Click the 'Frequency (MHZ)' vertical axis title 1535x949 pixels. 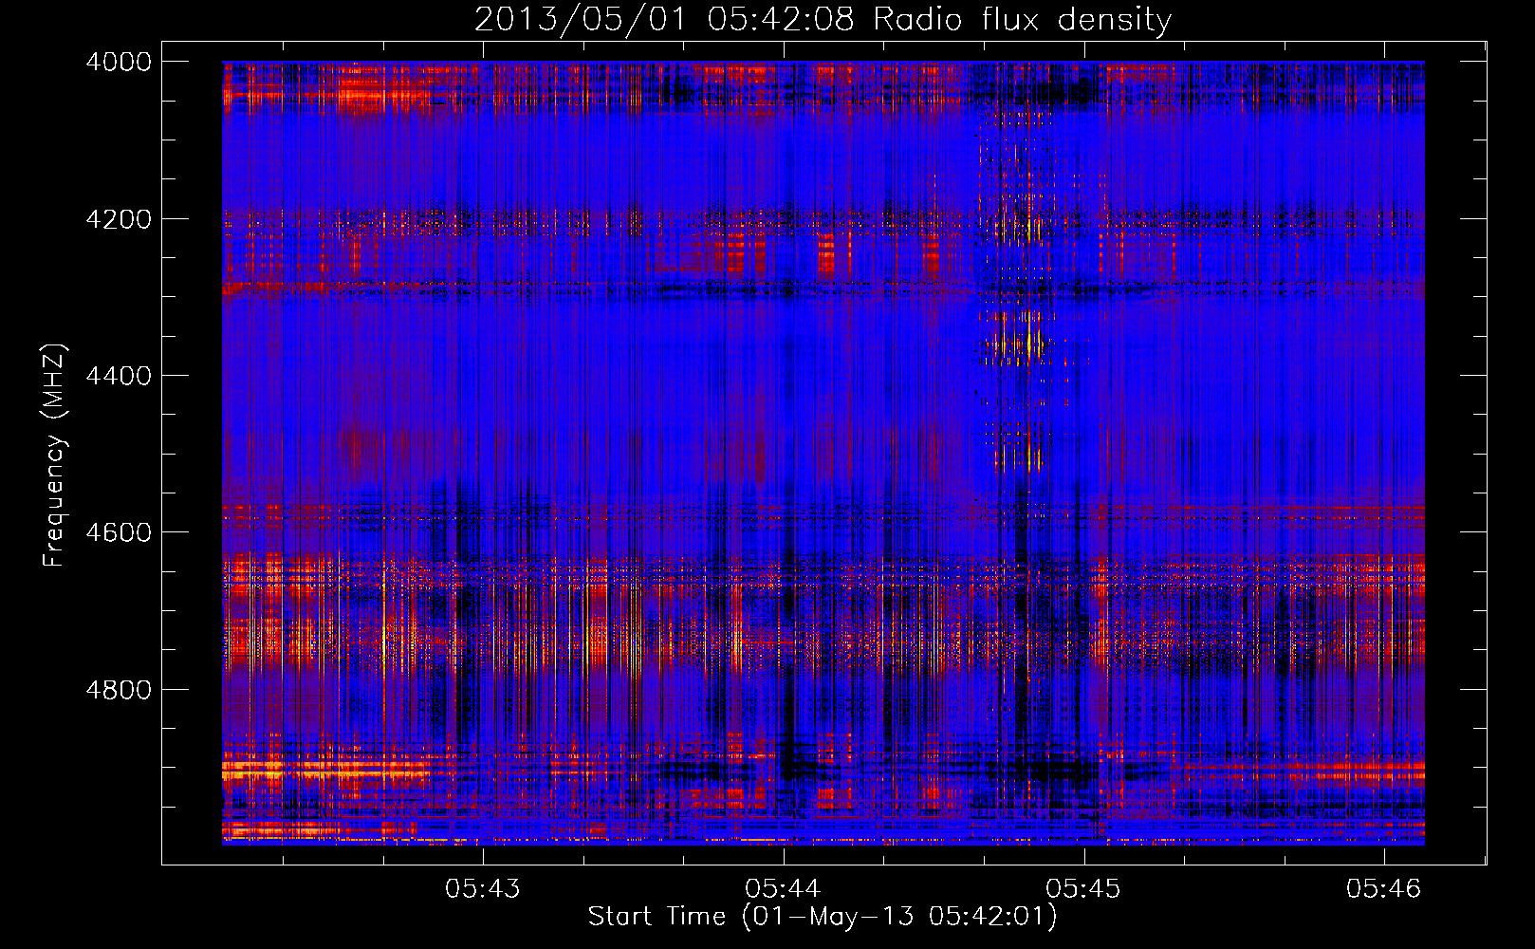[x=54, y=456]
